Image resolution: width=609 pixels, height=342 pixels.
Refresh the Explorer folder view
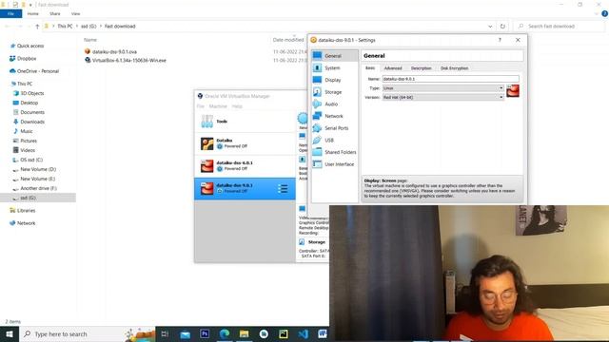click(502, 27)
